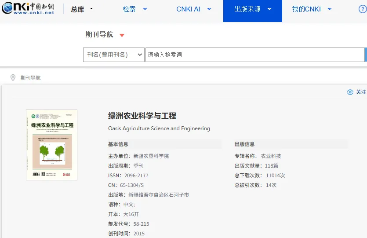This screenshot has height=238, width=367.
Task: Click the 出版文献量 value 118篇
Action: coord(272,166)
